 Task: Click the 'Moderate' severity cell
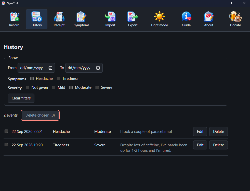point(102,132)
